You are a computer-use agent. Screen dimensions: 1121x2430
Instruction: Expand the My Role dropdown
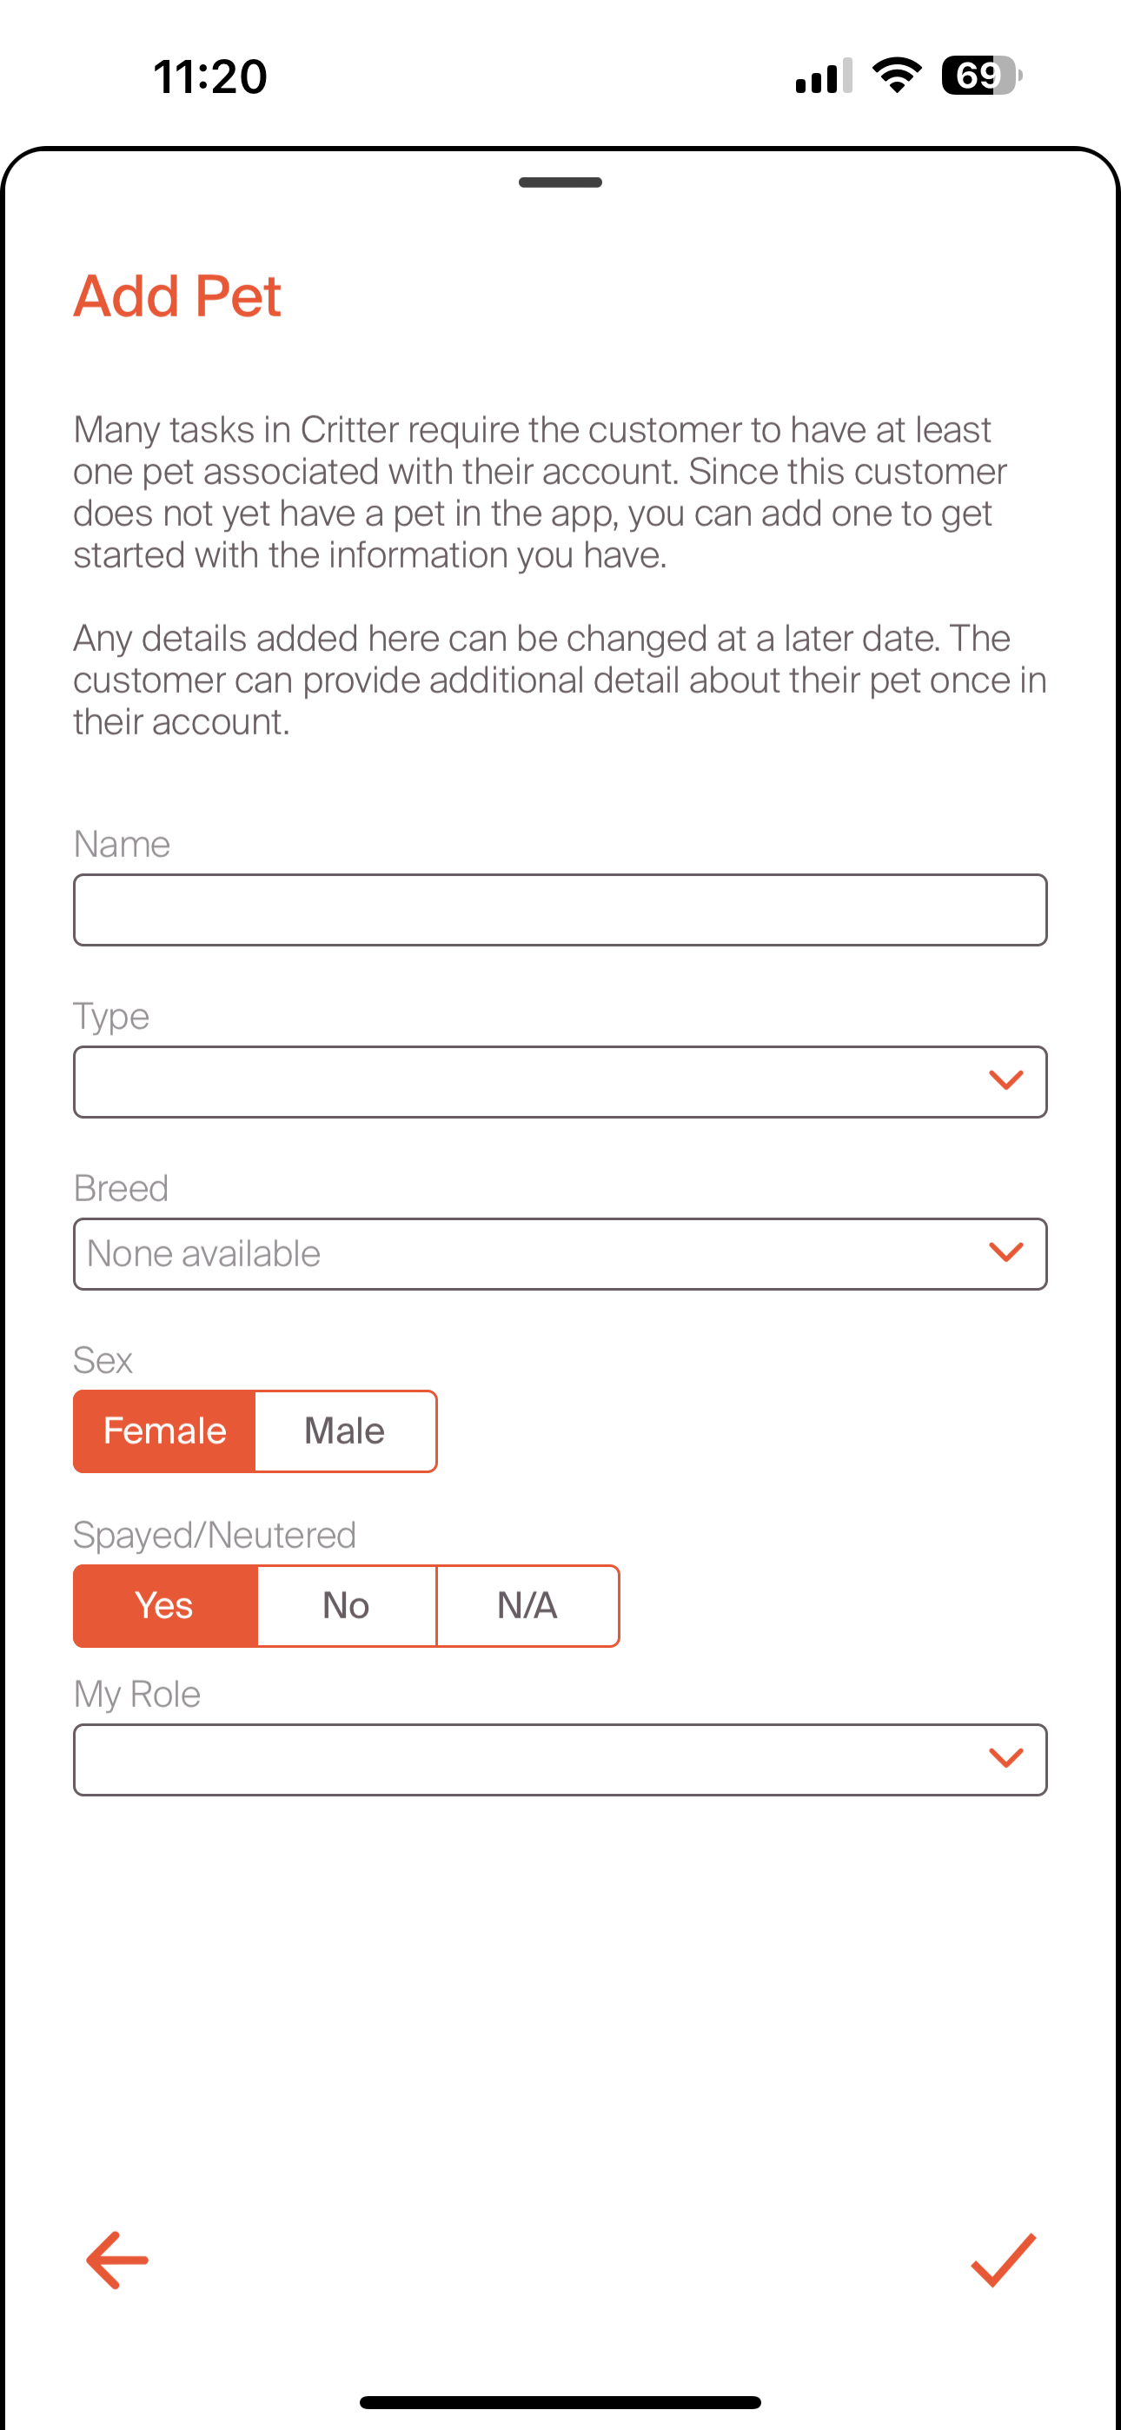point(528,1758)
